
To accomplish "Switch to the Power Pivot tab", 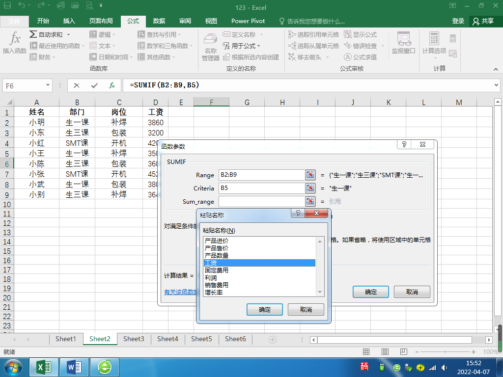I will click(248, 21).
